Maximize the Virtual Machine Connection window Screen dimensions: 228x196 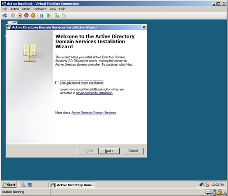coord(219,4)
